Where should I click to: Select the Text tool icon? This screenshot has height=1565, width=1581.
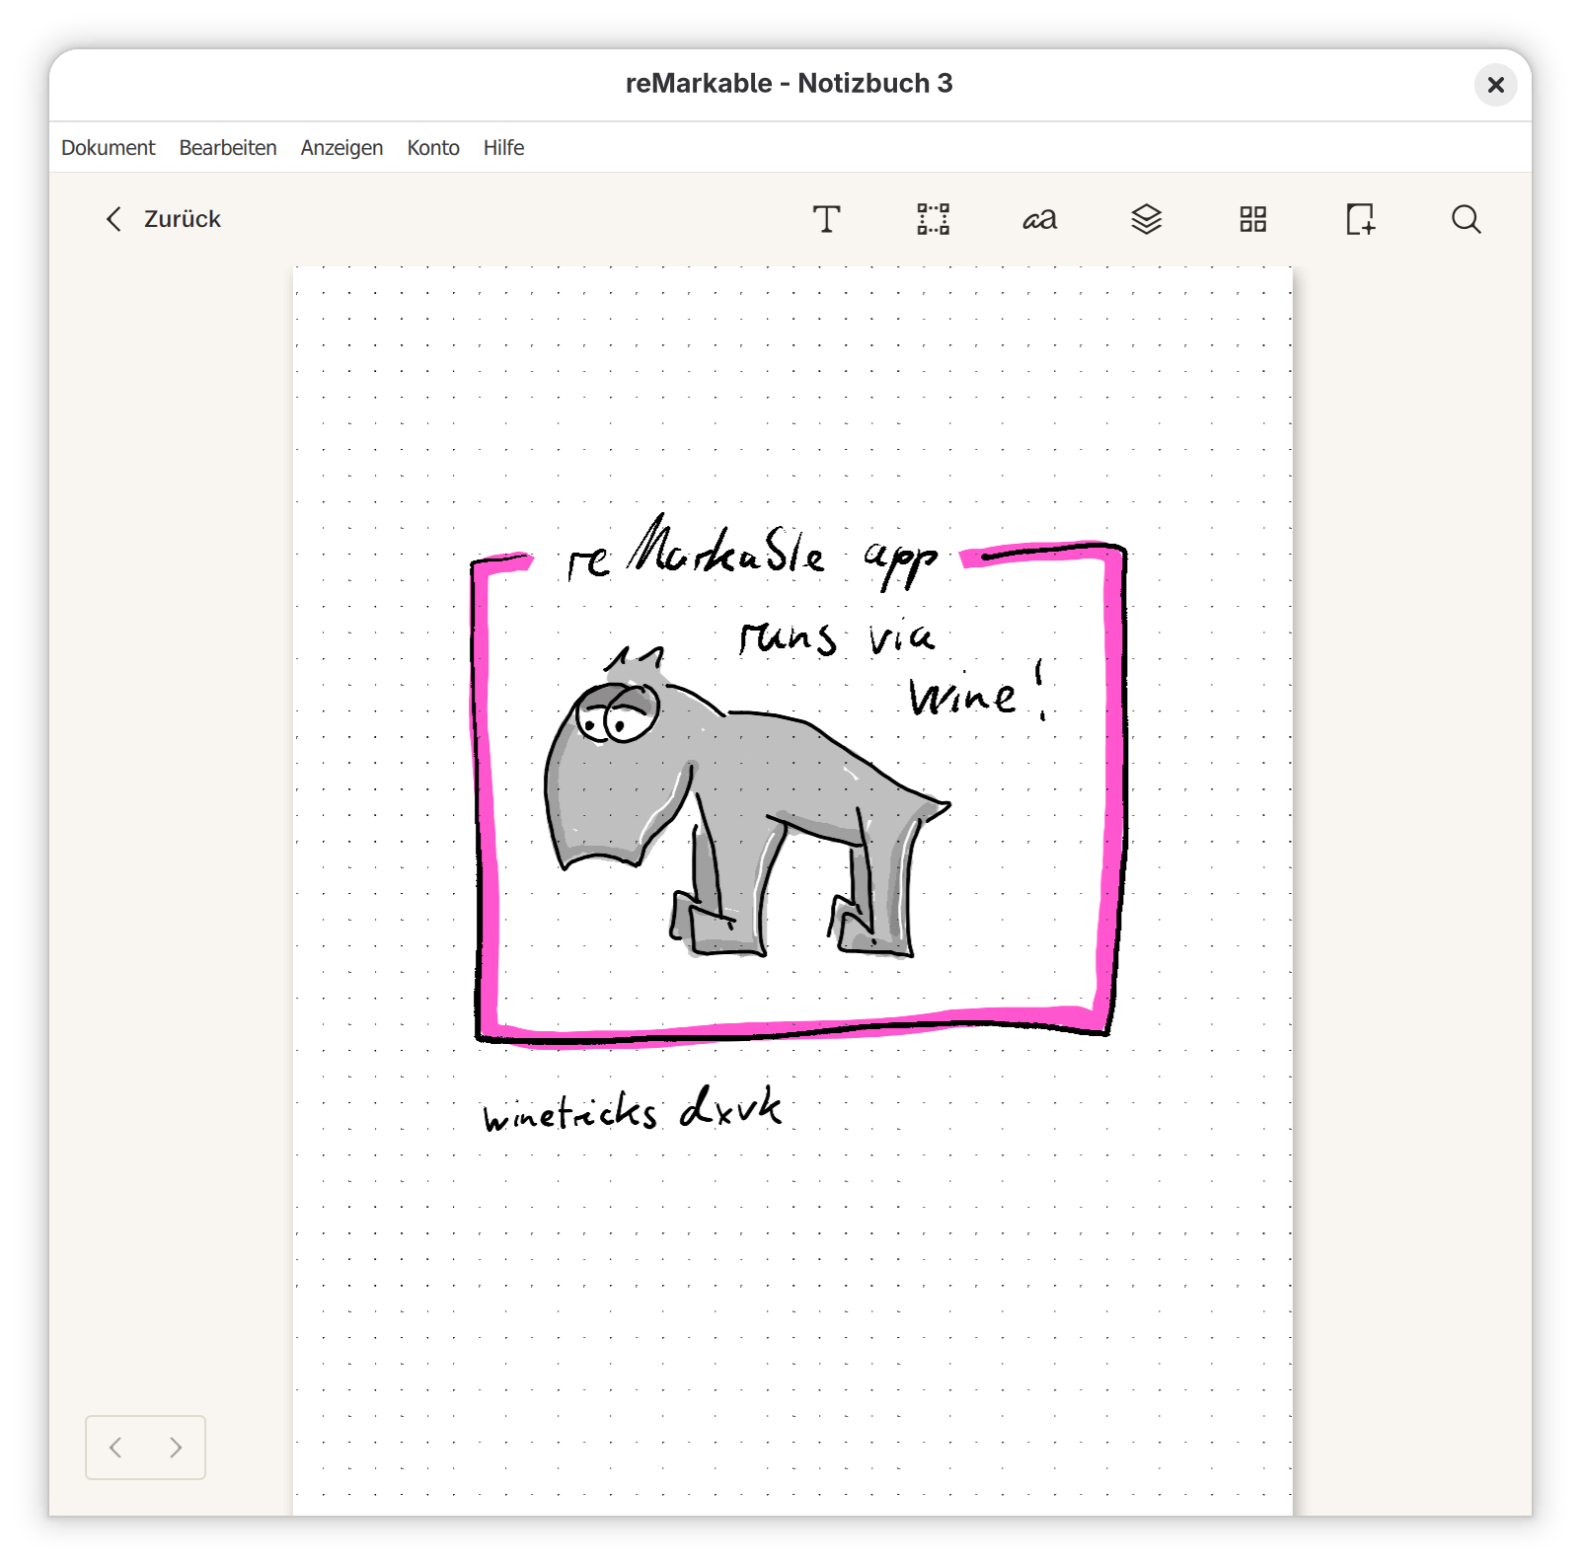point(826,219)
